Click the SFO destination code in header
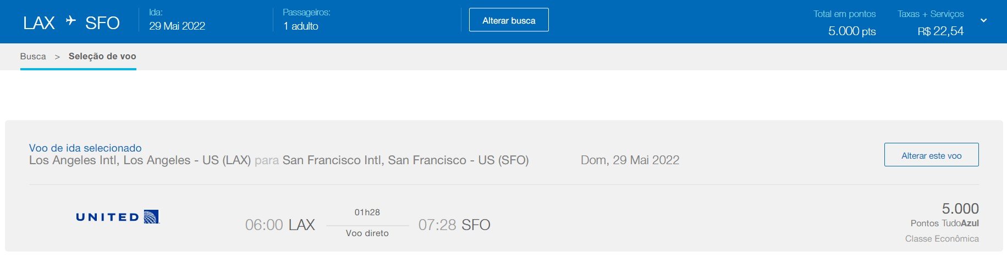Screen dimensions: 1007x257 [102, 23]
